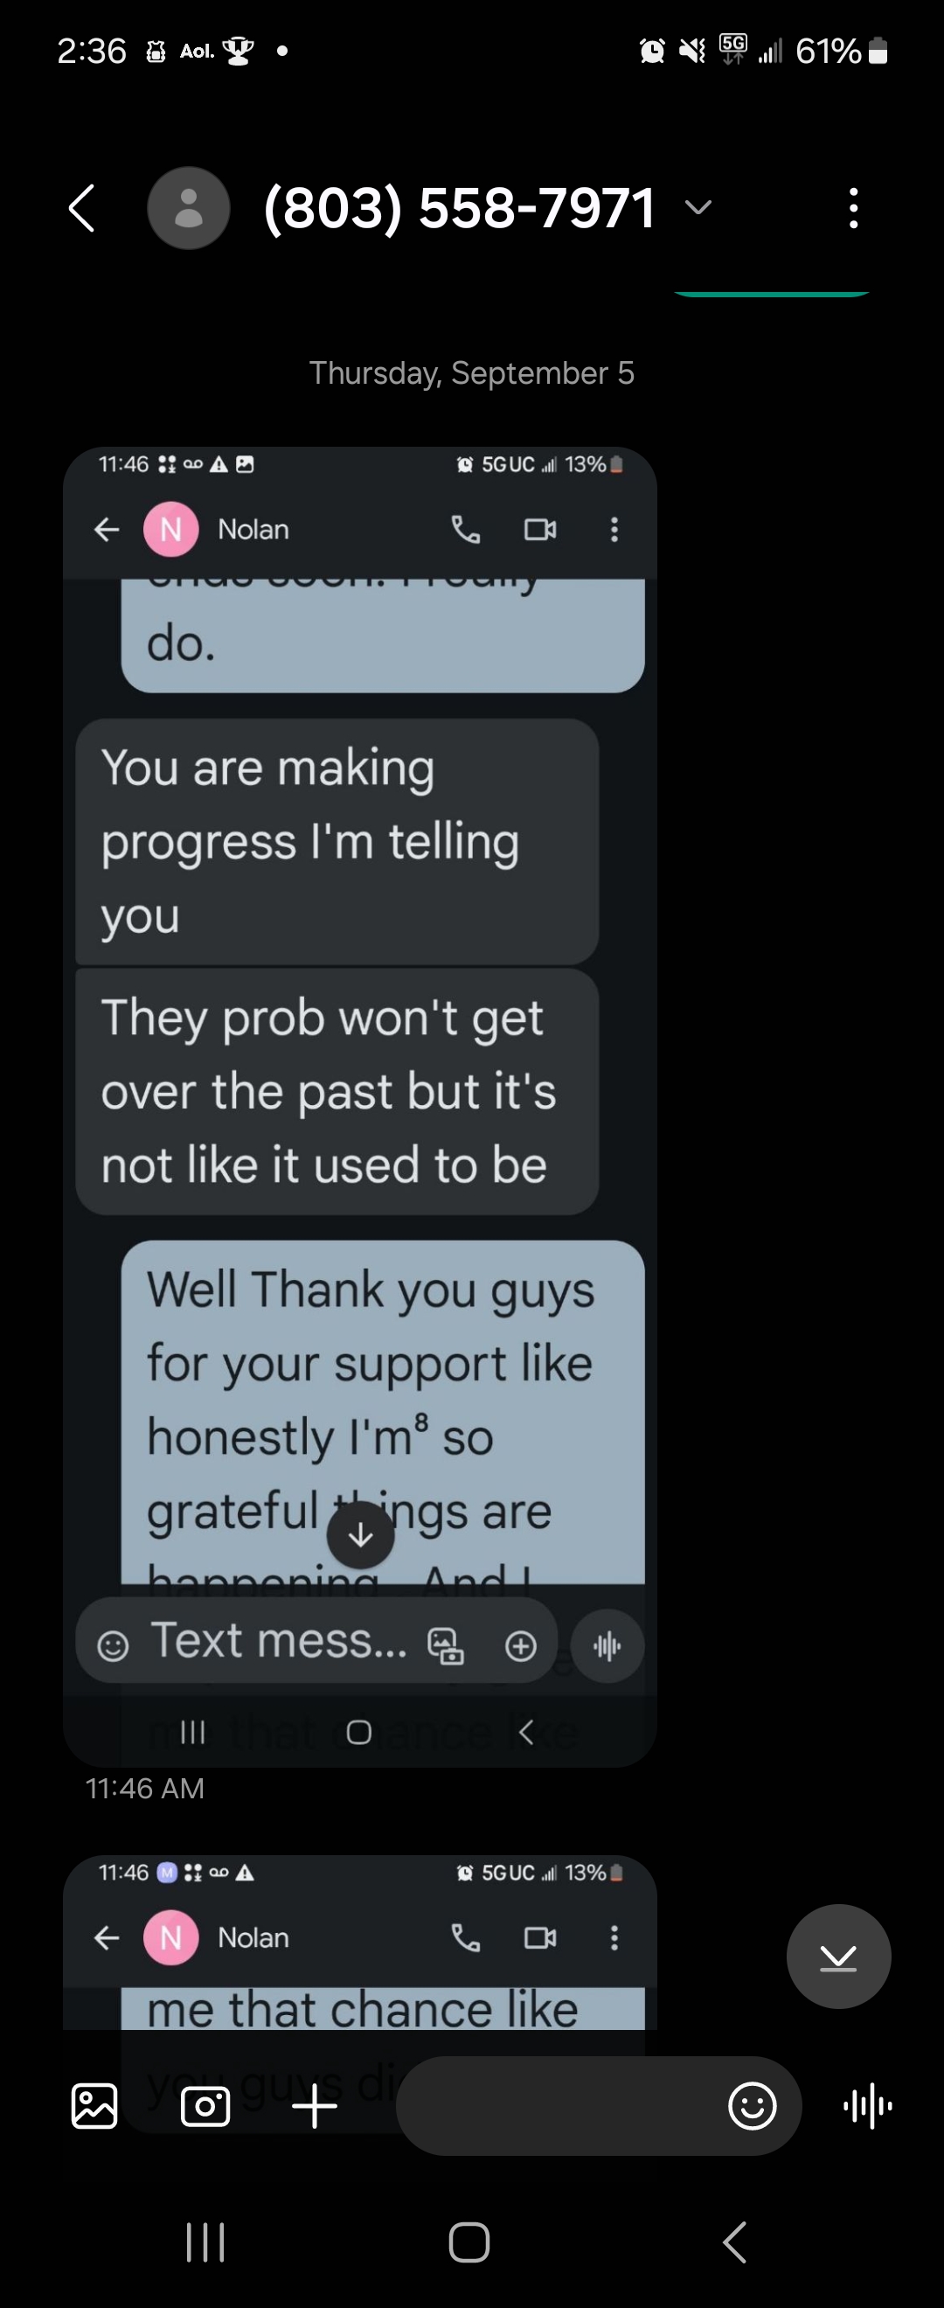Open the emoji picker
This screenshot has width=944, height=2308.
[752, 2105]
